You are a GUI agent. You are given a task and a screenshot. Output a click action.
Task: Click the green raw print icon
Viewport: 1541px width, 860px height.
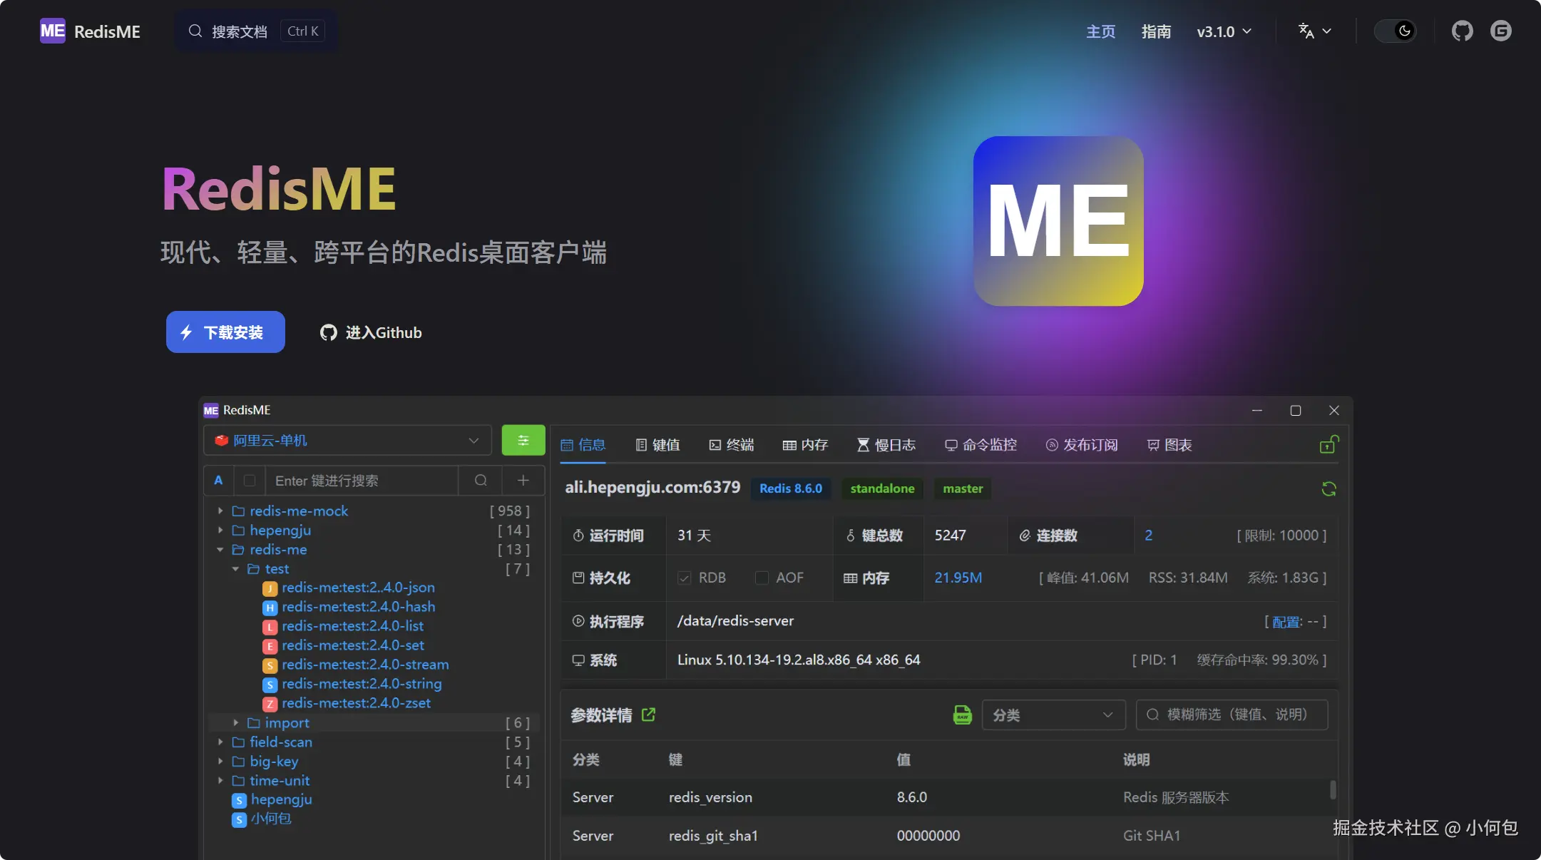[963, 715]
